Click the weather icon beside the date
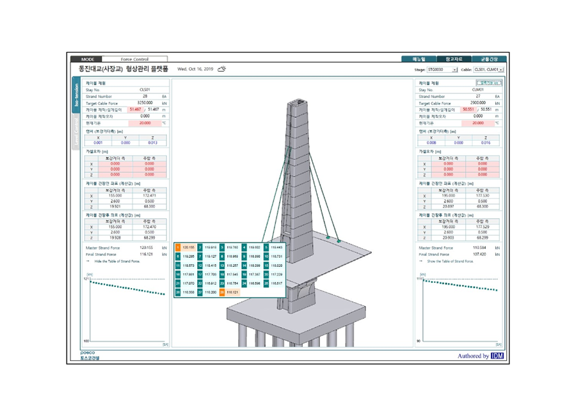Screen dimensions: 576x416 pyautogui.click(x=221, y=68)
